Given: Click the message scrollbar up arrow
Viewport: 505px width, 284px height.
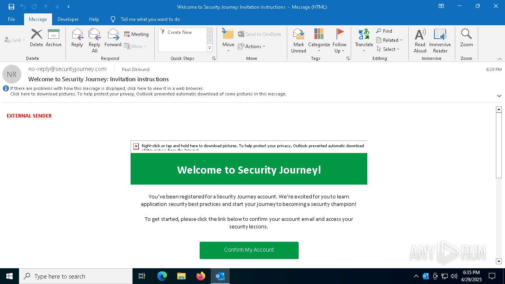Looking at the screenshot, I should coord(499,109).
